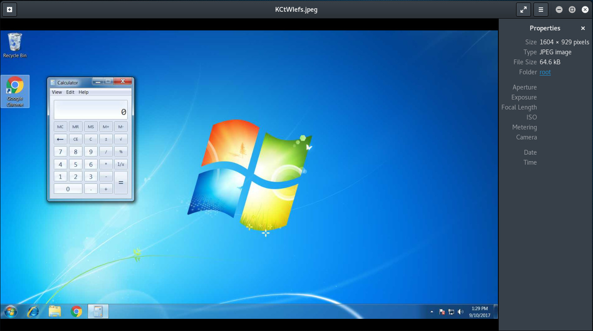Click the Show desktop strip on the taskbar
Image resolution: width=593 pixels, height=331 pixels.
495,311
